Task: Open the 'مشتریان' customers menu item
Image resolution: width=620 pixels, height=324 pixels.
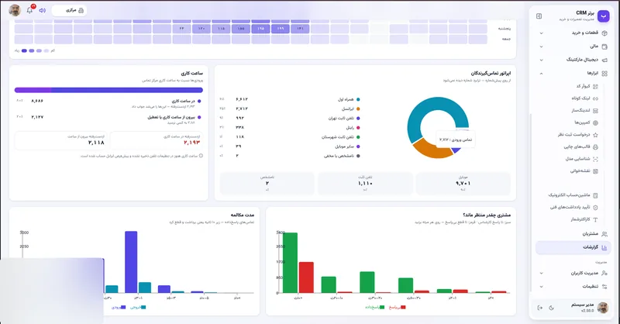Action: click(573, 234)
